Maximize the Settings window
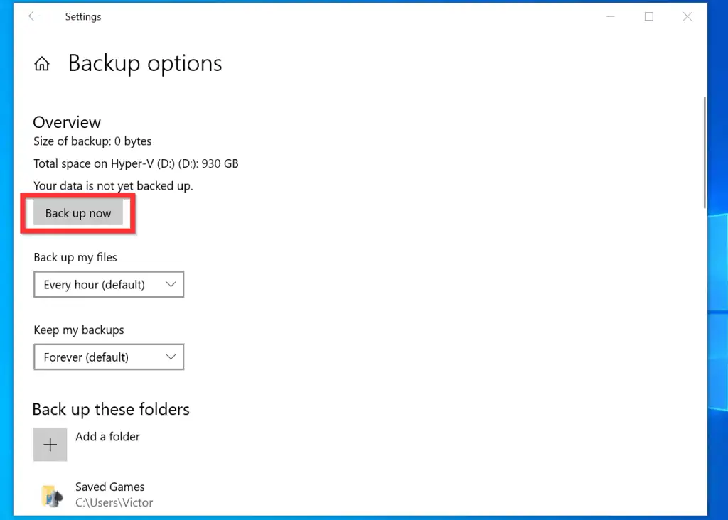 click(648, 17)
